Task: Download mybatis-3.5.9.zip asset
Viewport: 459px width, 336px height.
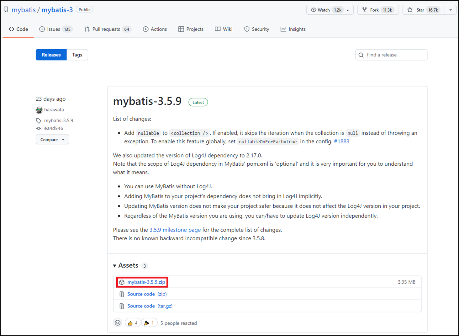Action: click(x=146, y=282)
